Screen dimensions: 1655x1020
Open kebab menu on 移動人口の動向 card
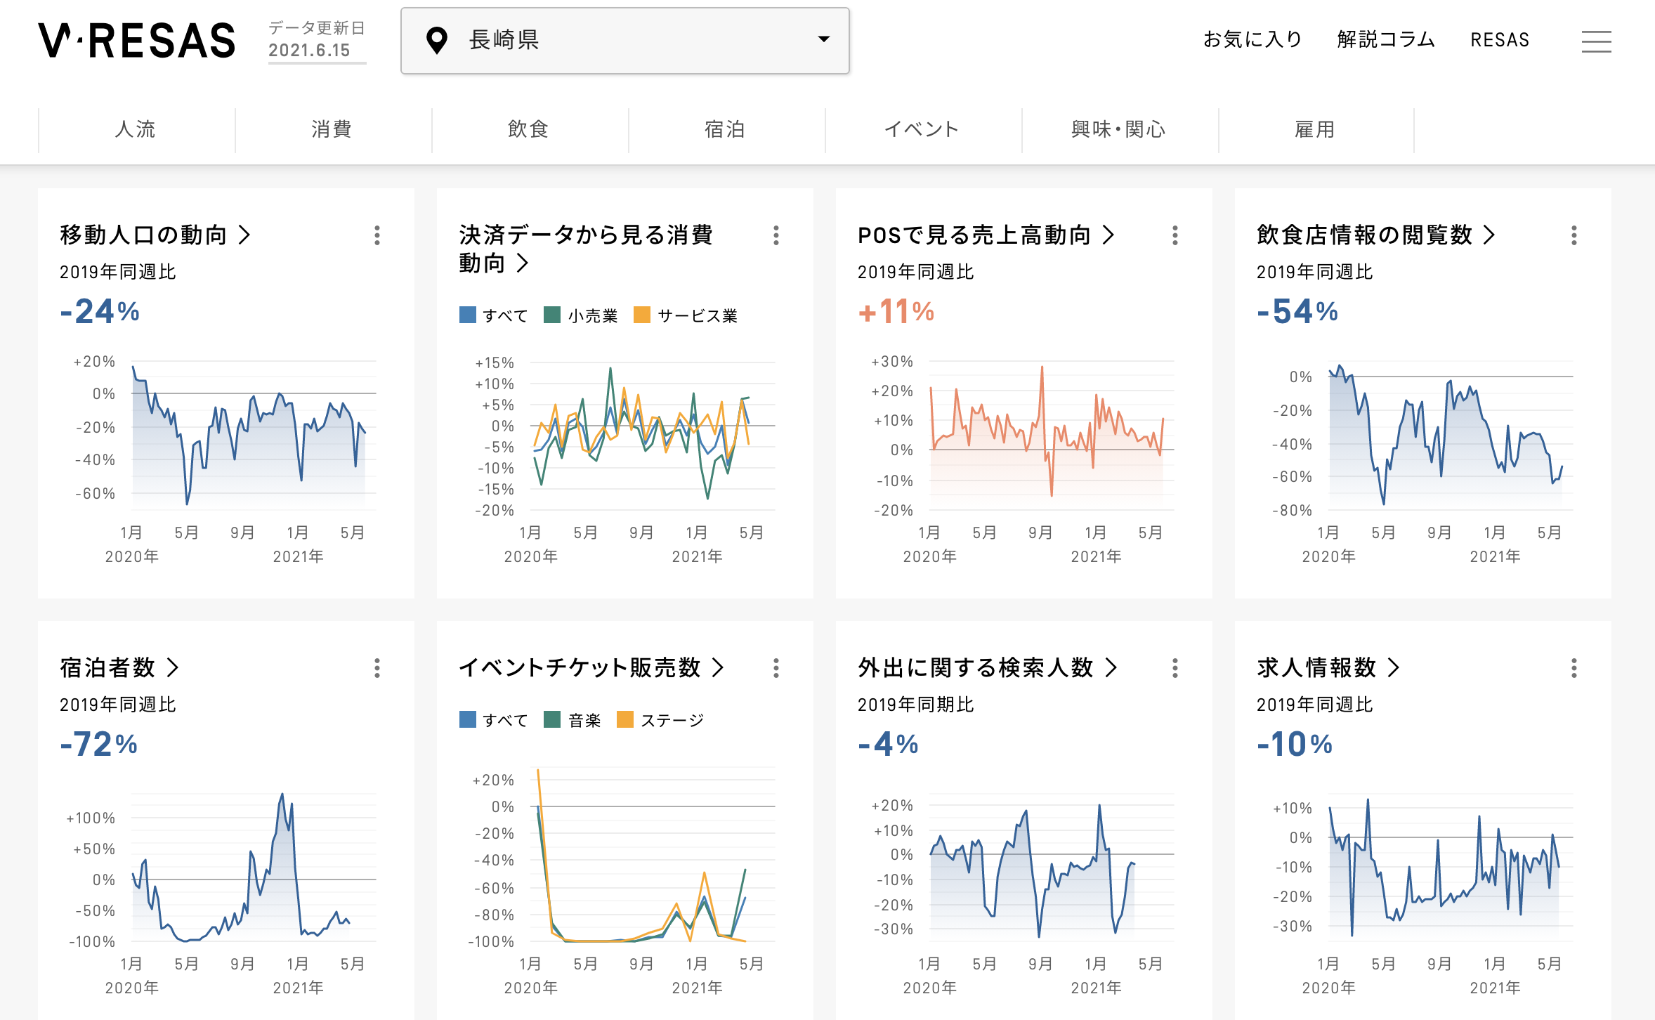pyautogui.click(x=377, y=235)
